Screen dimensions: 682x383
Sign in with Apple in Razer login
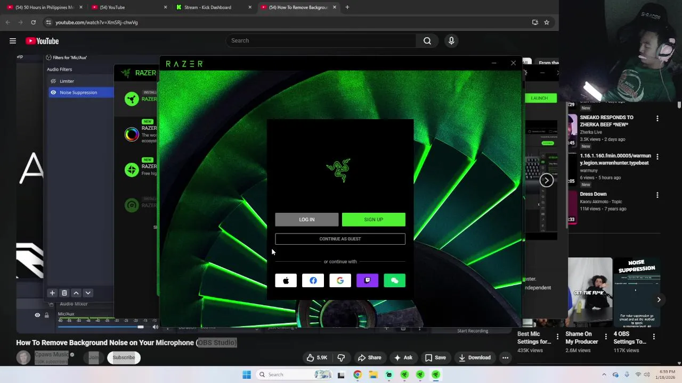(x=286, y=280)
